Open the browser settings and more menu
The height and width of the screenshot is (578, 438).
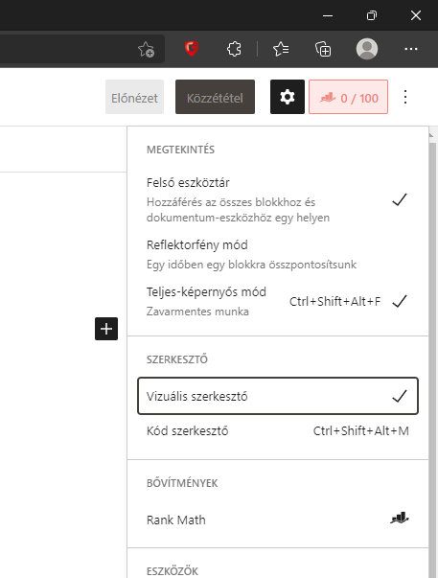[411, 49]
